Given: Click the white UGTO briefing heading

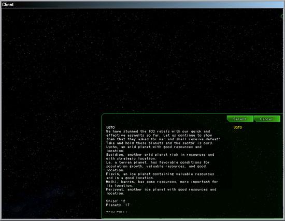Looking at the screenshot, I should [x=110, y=127].
